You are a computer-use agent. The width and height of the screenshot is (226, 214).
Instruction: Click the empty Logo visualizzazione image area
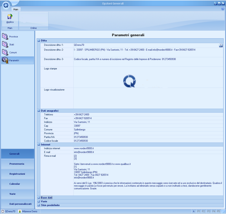(148, 98)
